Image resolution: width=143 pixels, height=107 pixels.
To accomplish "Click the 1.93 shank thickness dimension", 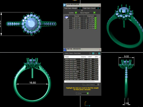I will click(x=127, y=103).
